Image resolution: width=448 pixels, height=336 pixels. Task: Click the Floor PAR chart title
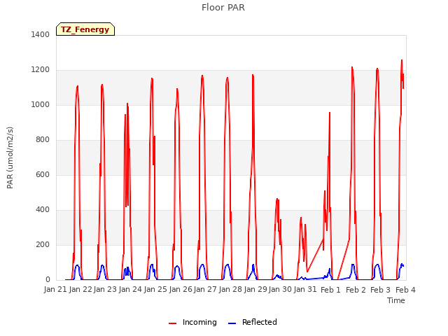pos(223,8)
